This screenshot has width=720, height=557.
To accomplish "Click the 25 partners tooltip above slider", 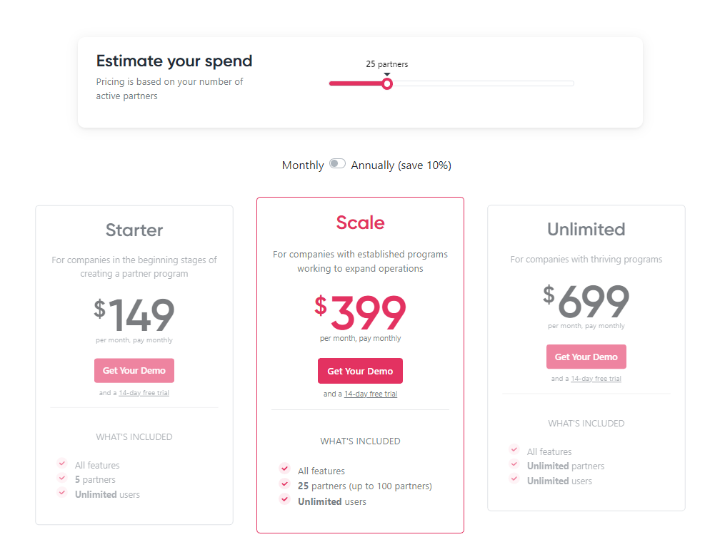I will (386, 64).
